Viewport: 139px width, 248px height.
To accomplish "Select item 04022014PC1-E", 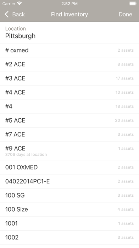I will click(69, 181).
